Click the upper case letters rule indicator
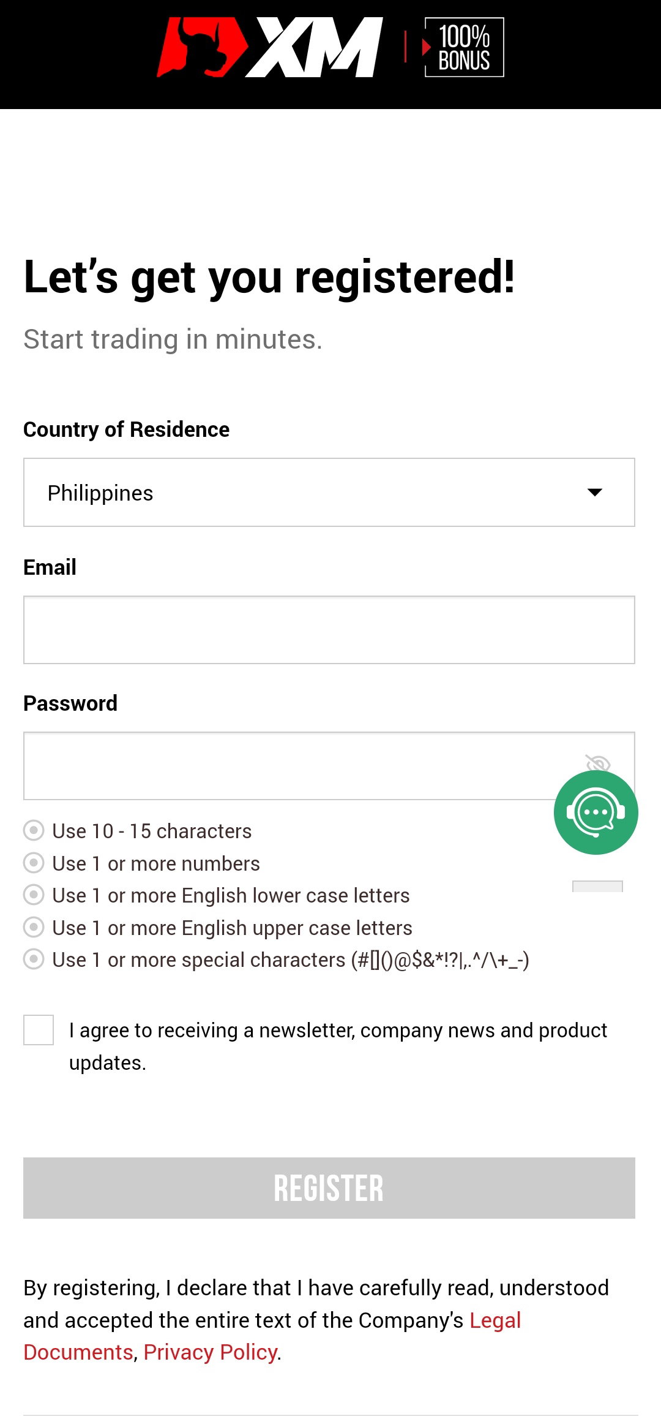Screen dimensions: 661x1416 click(34, 928)
